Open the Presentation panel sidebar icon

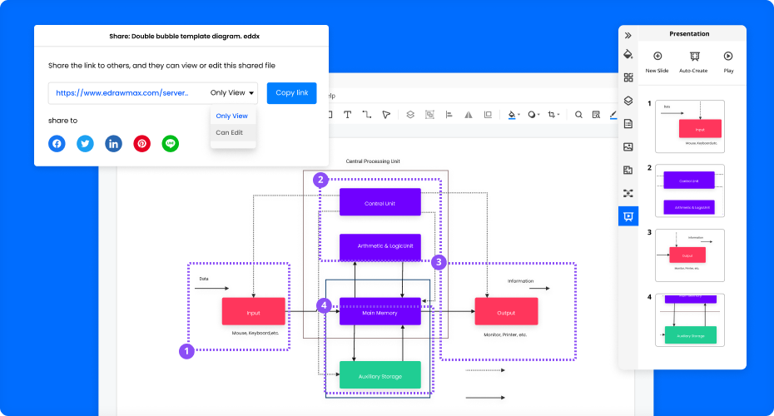coord(628,216)
